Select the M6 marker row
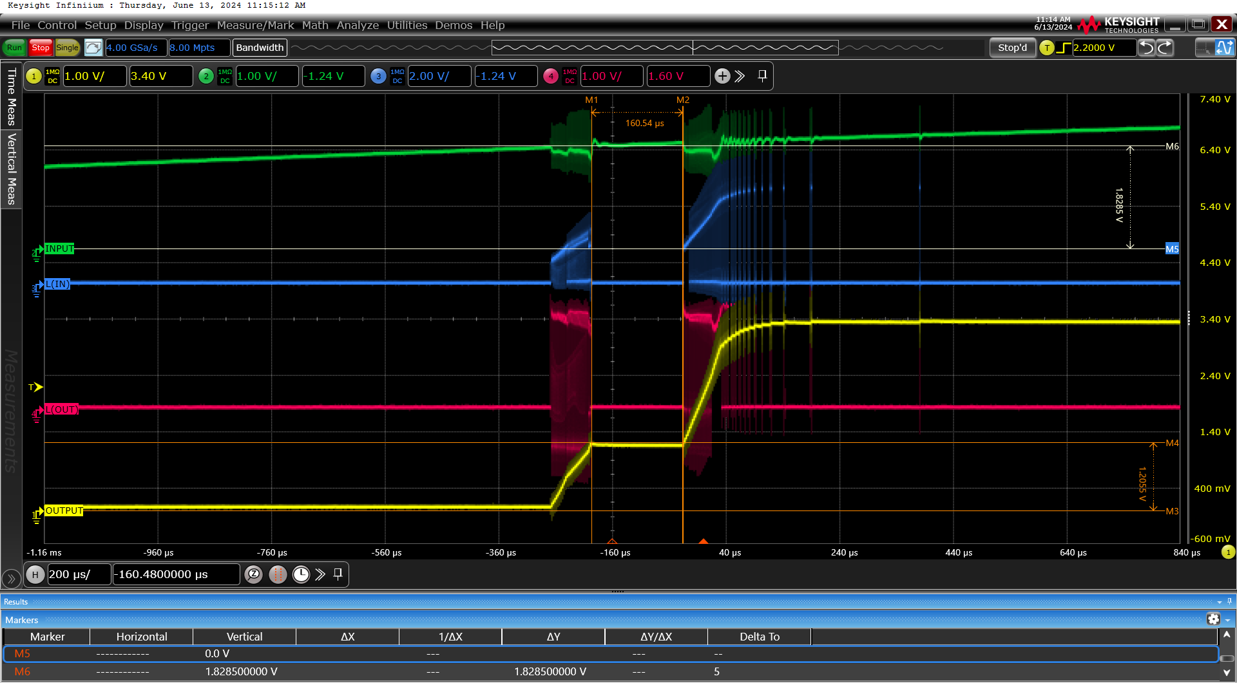1237x683 pixels. (610, 671)
